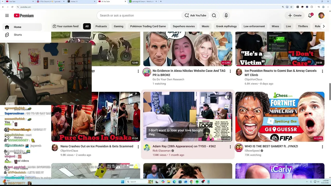
Task: Select the Music filter chip
Action: (x=206, y=26)
